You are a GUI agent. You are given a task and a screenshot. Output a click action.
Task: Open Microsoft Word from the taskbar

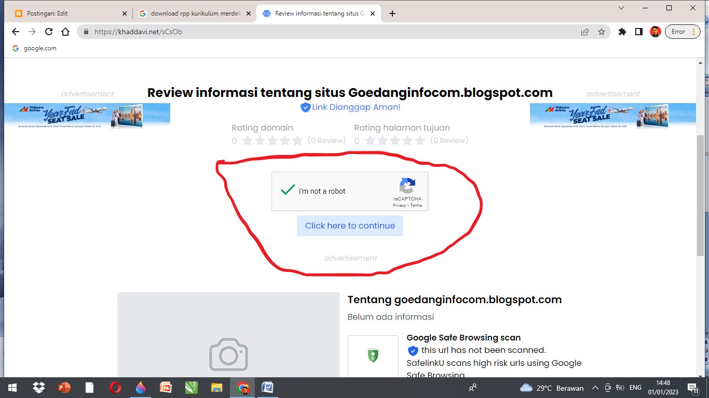(268, 388)
